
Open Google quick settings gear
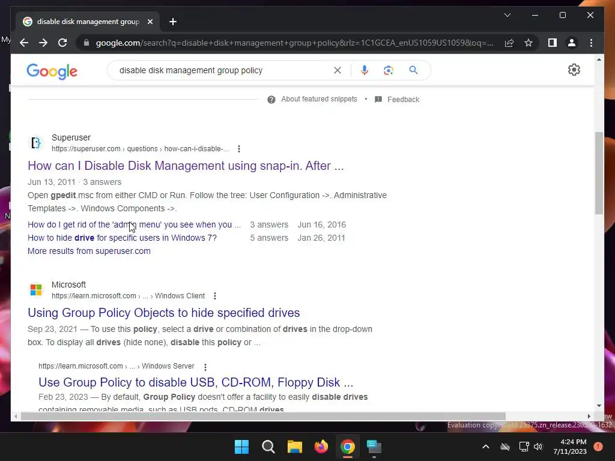click(574, 70)
